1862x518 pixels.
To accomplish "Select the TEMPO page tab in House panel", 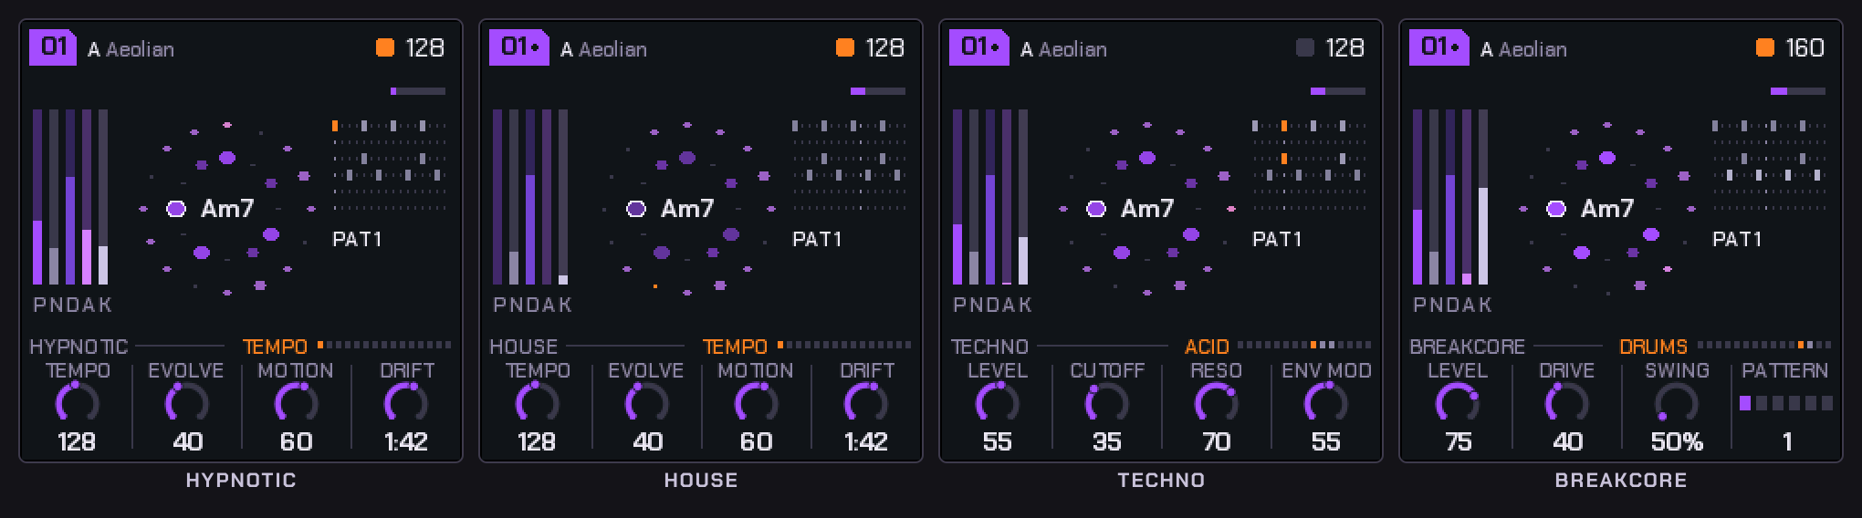I will [x=735, y=347].
